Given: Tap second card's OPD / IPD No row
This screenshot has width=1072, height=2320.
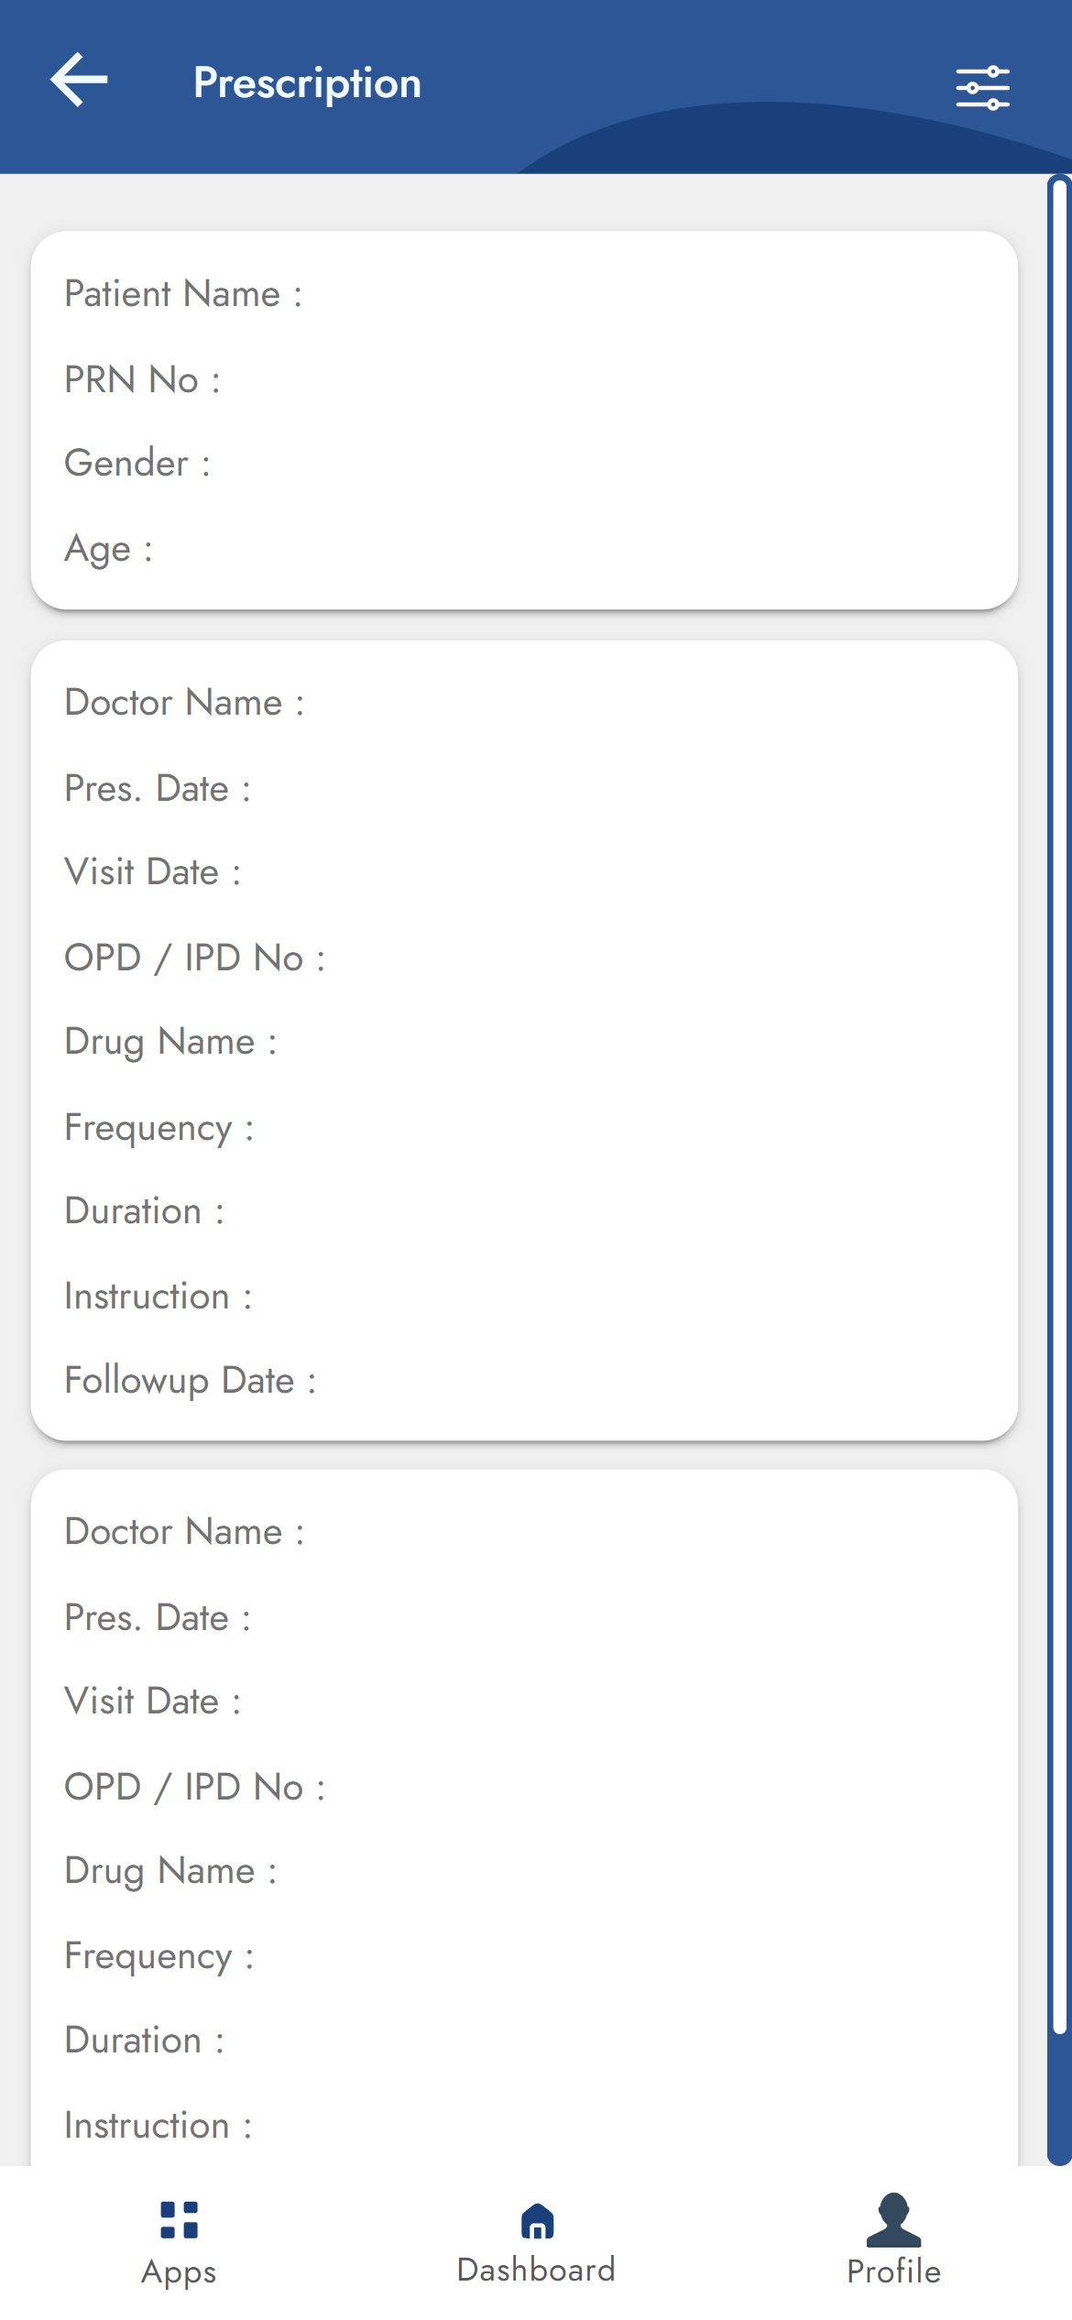Looking at the screenshot, I should [x=194, y=1788].
